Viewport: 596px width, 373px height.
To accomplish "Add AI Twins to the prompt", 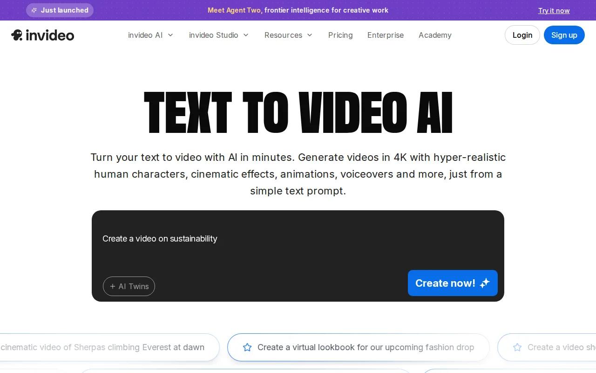I will coord(129,286).
